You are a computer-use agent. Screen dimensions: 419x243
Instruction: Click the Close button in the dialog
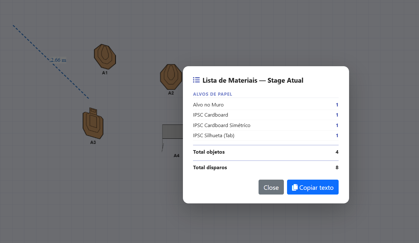pos(271,187)
